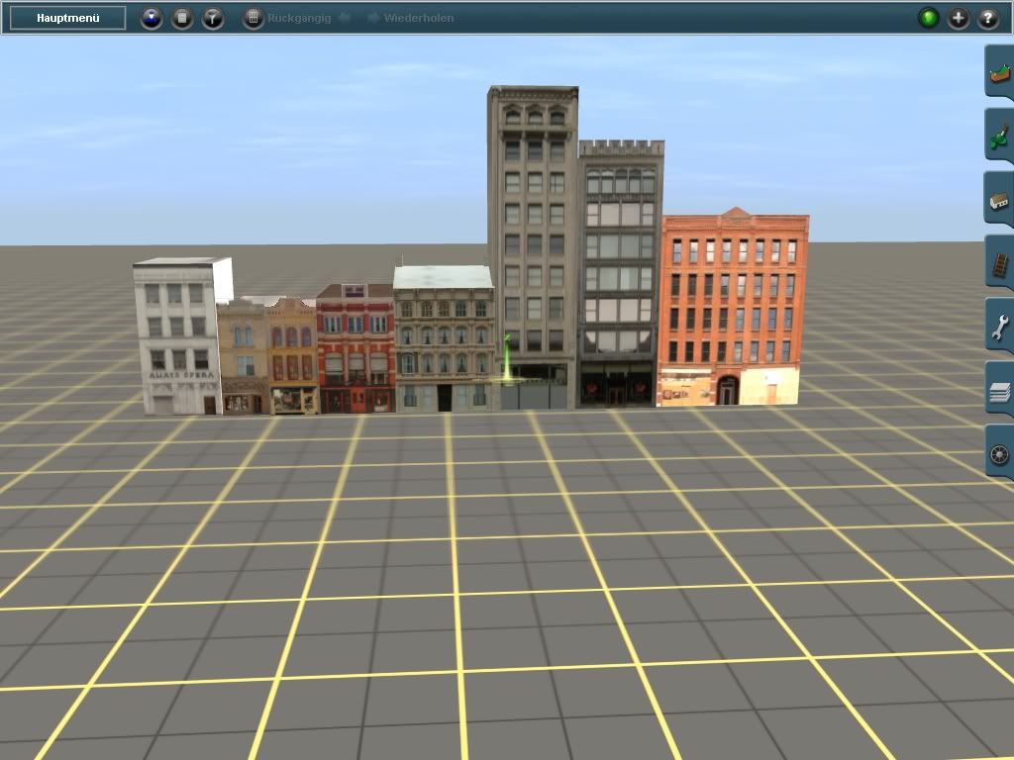Screen dimensions: 1014x760
Task: Click the Rückgängig undo button
Action: (x=309, y=18)
